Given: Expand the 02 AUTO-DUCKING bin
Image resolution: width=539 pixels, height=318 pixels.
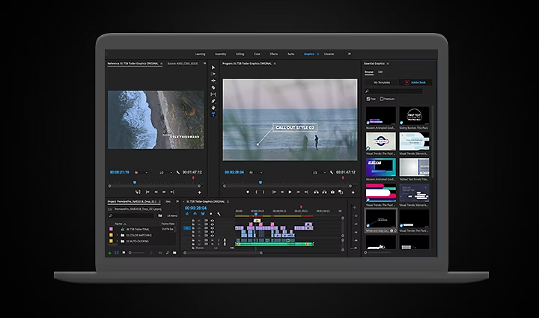Looking at the screenshot, I should (118, 242).
